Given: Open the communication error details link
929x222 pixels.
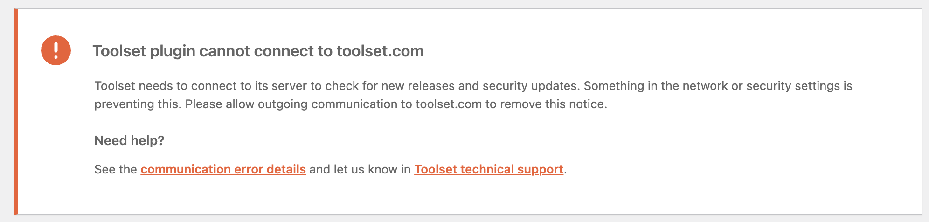Looking at the screenshot, I should [223, 169].
